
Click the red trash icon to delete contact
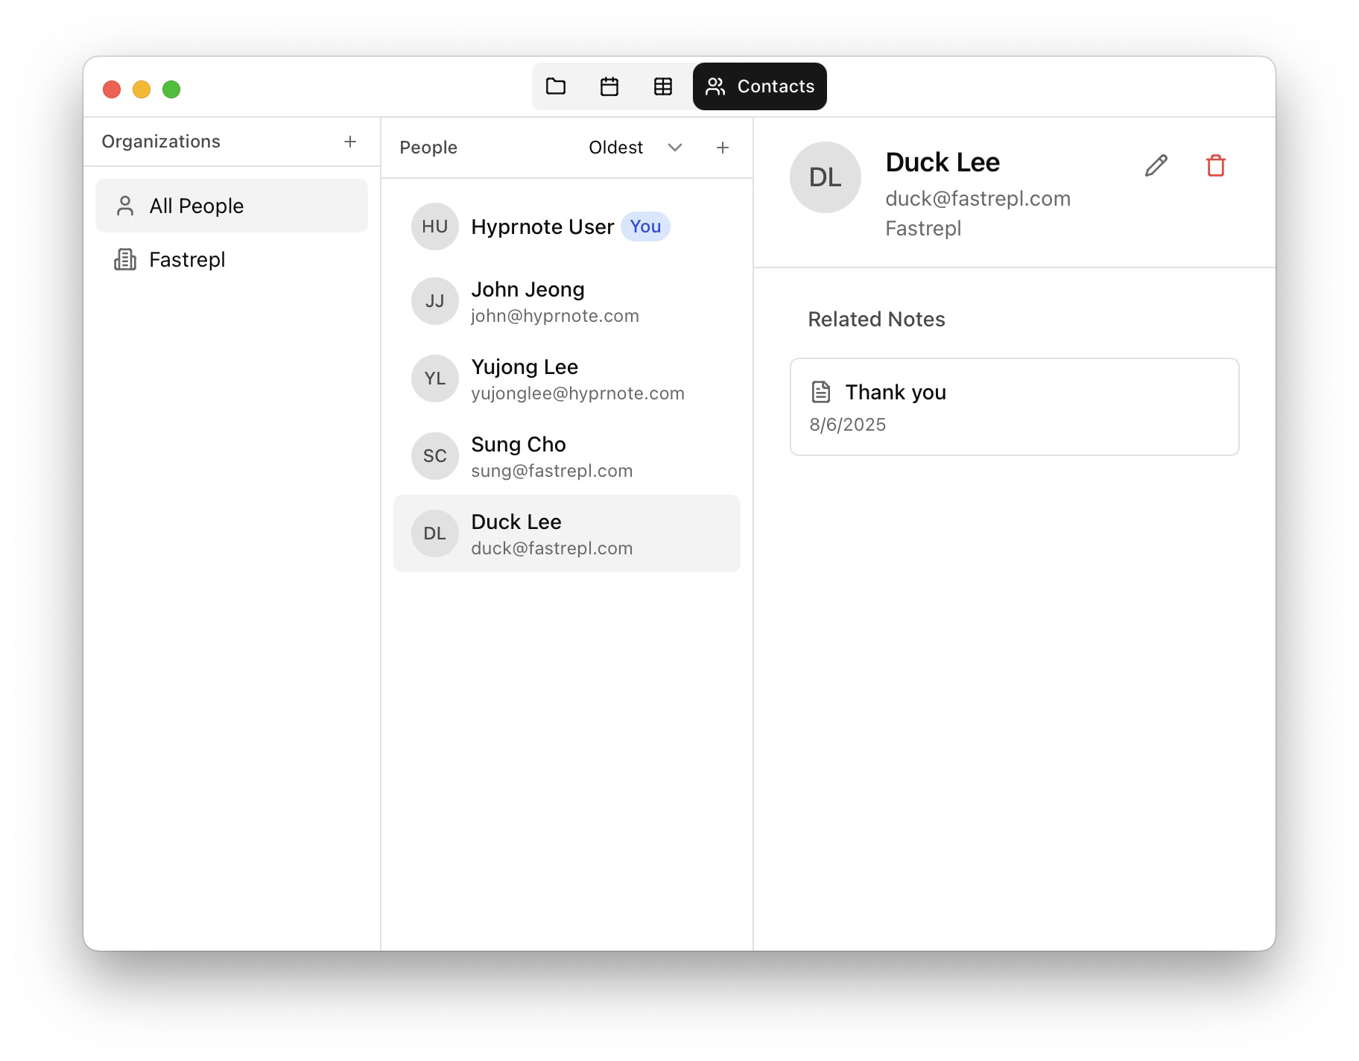(x=1215, y=165)
